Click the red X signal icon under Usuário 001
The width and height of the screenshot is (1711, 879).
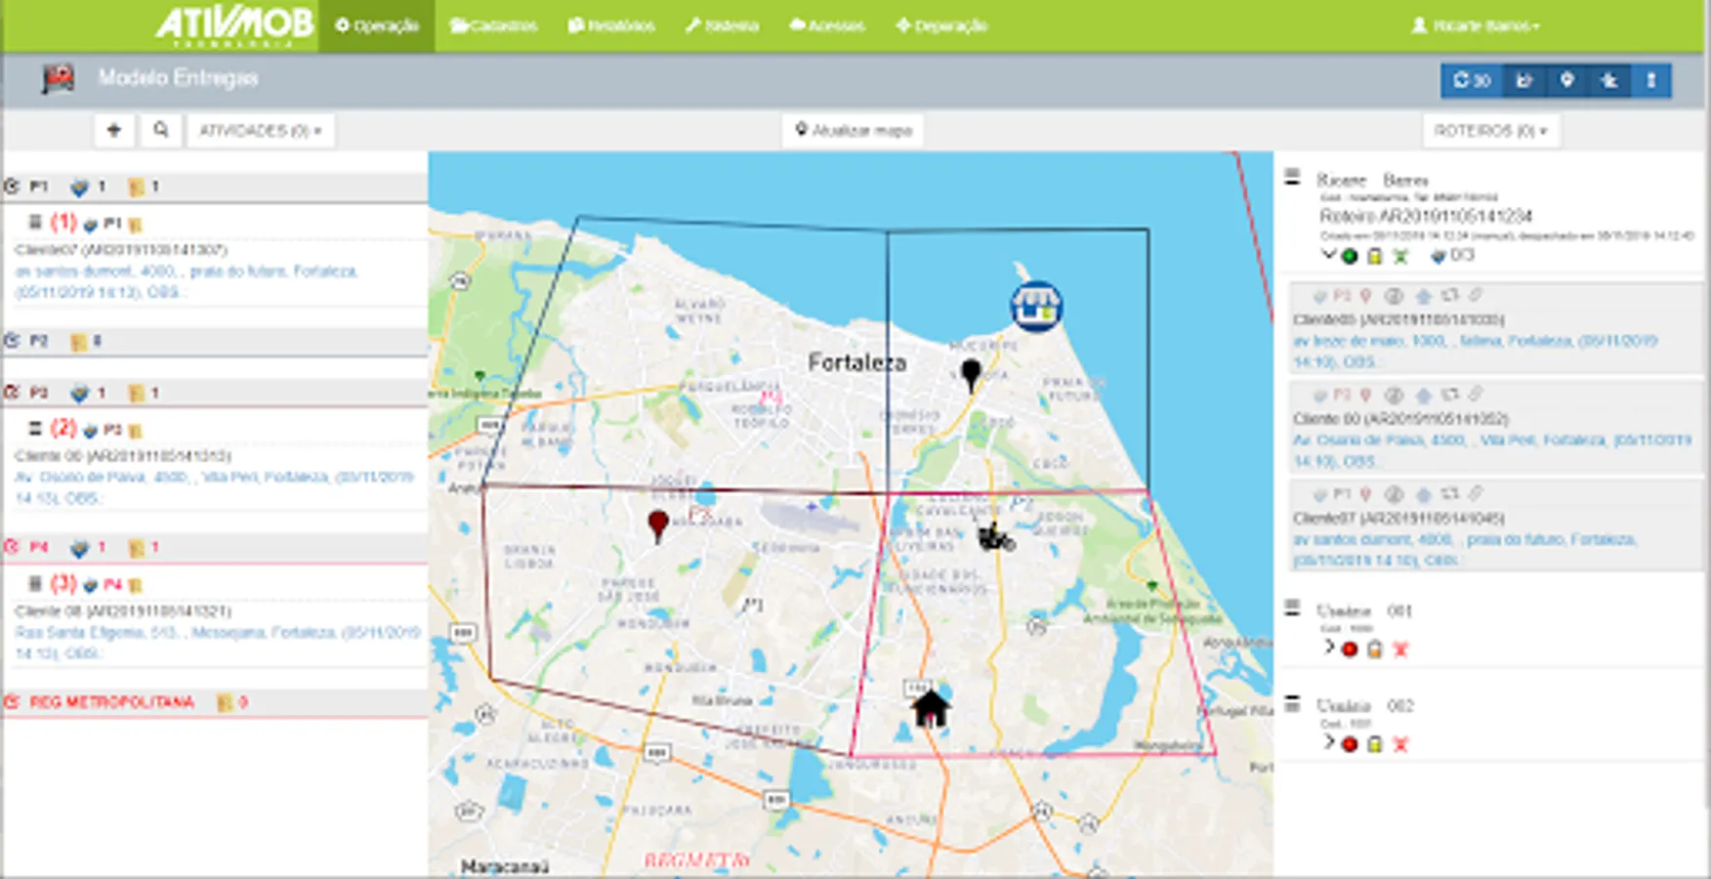point(1400,649)
